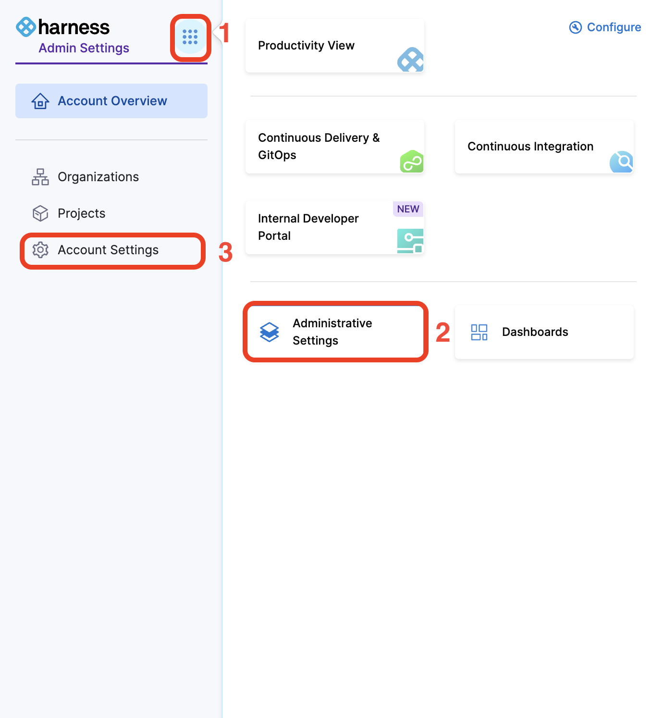Select Projects in the sidebar
The image size is (664, 718).
click(x=82, y=213)
